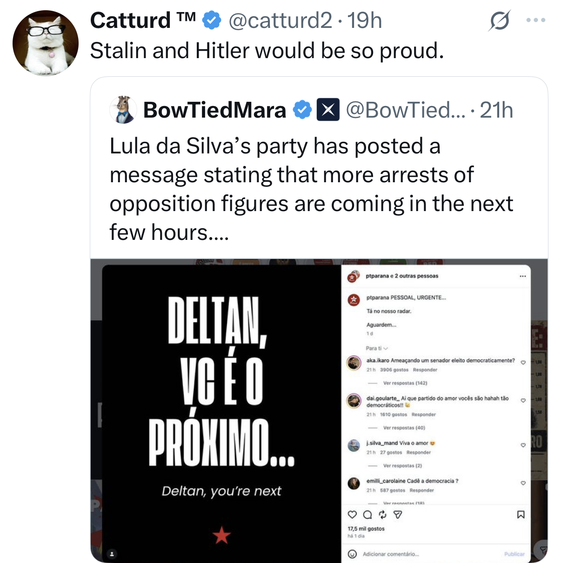Open the BowTiedMara display name link
The height and width of the screenshot is (563, 561).
click(214, 110)
